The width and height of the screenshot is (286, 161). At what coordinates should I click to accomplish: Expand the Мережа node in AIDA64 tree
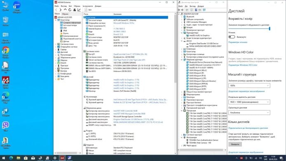point(56,60)
